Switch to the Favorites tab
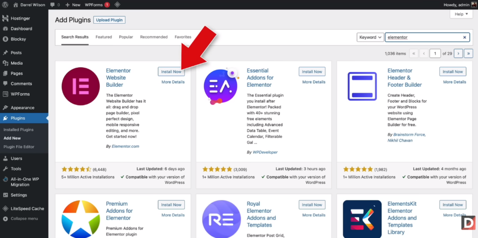Image resolution: width=478 pixels, height=238 pixels. 183,37
